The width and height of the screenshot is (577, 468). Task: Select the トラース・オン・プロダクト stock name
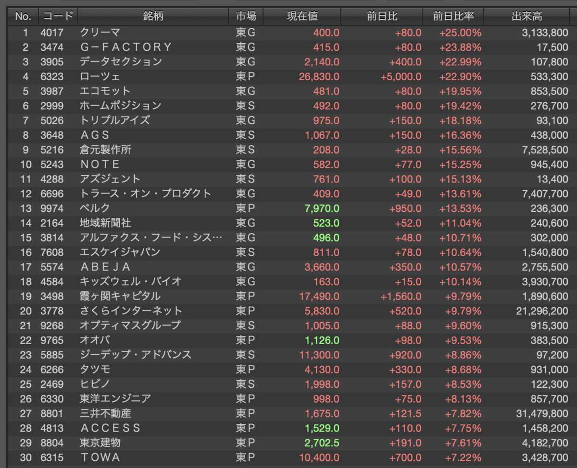tap(146, 193)
